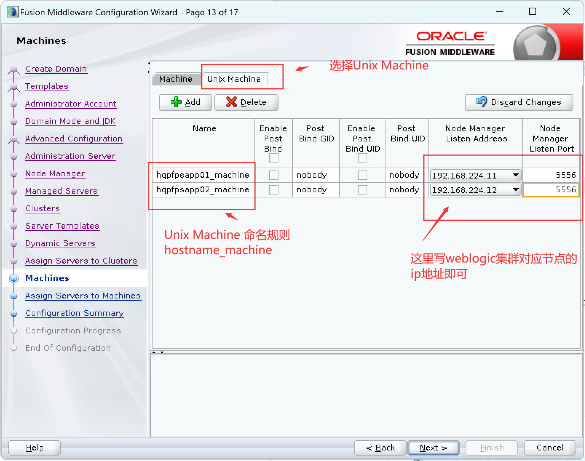Select the hqpfpsapp02_machine name cell
The height and width of the screenshot is (461, 585).
pyautogui.click(x=203, y=190)
